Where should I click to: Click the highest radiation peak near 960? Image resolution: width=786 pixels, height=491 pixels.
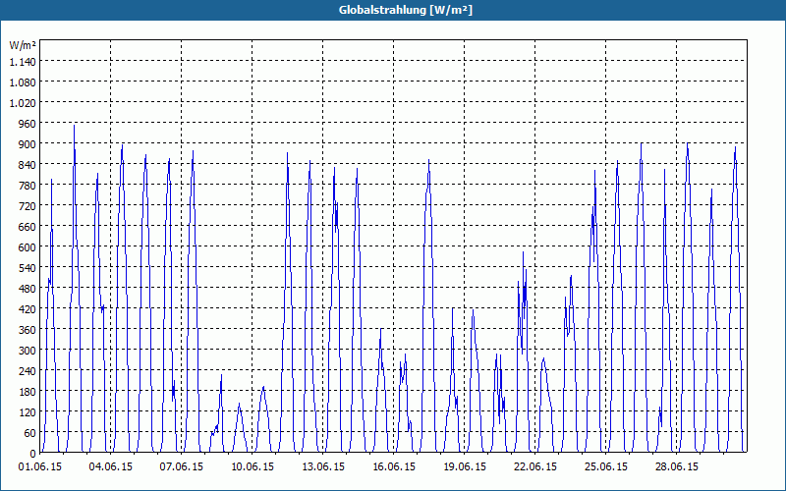coord(75,126)
